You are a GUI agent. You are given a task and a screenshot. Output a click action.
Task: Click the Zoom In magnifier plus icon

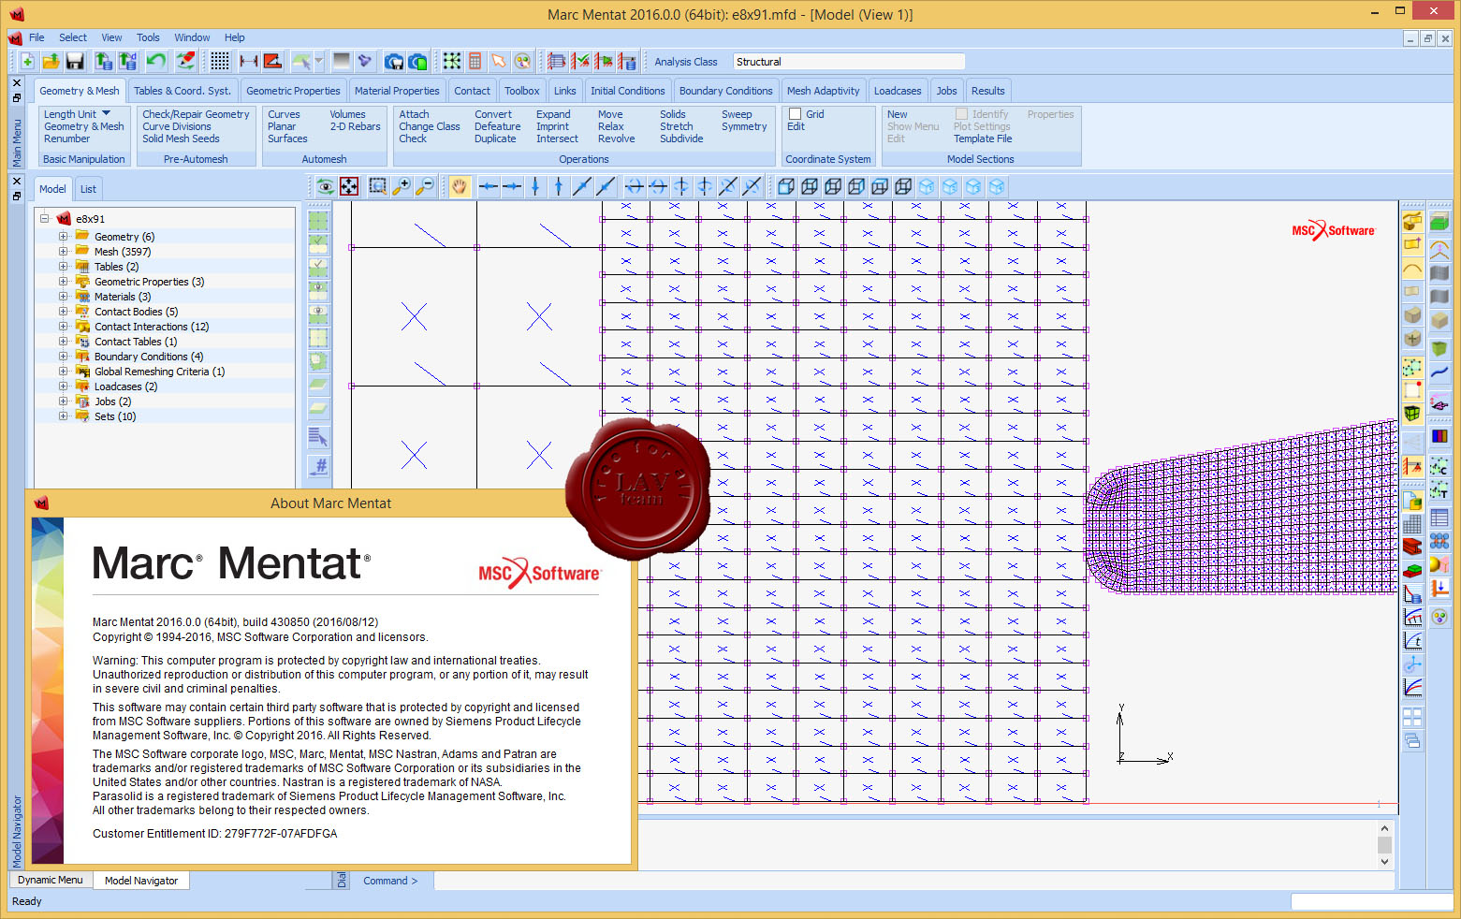click(402, 186)
